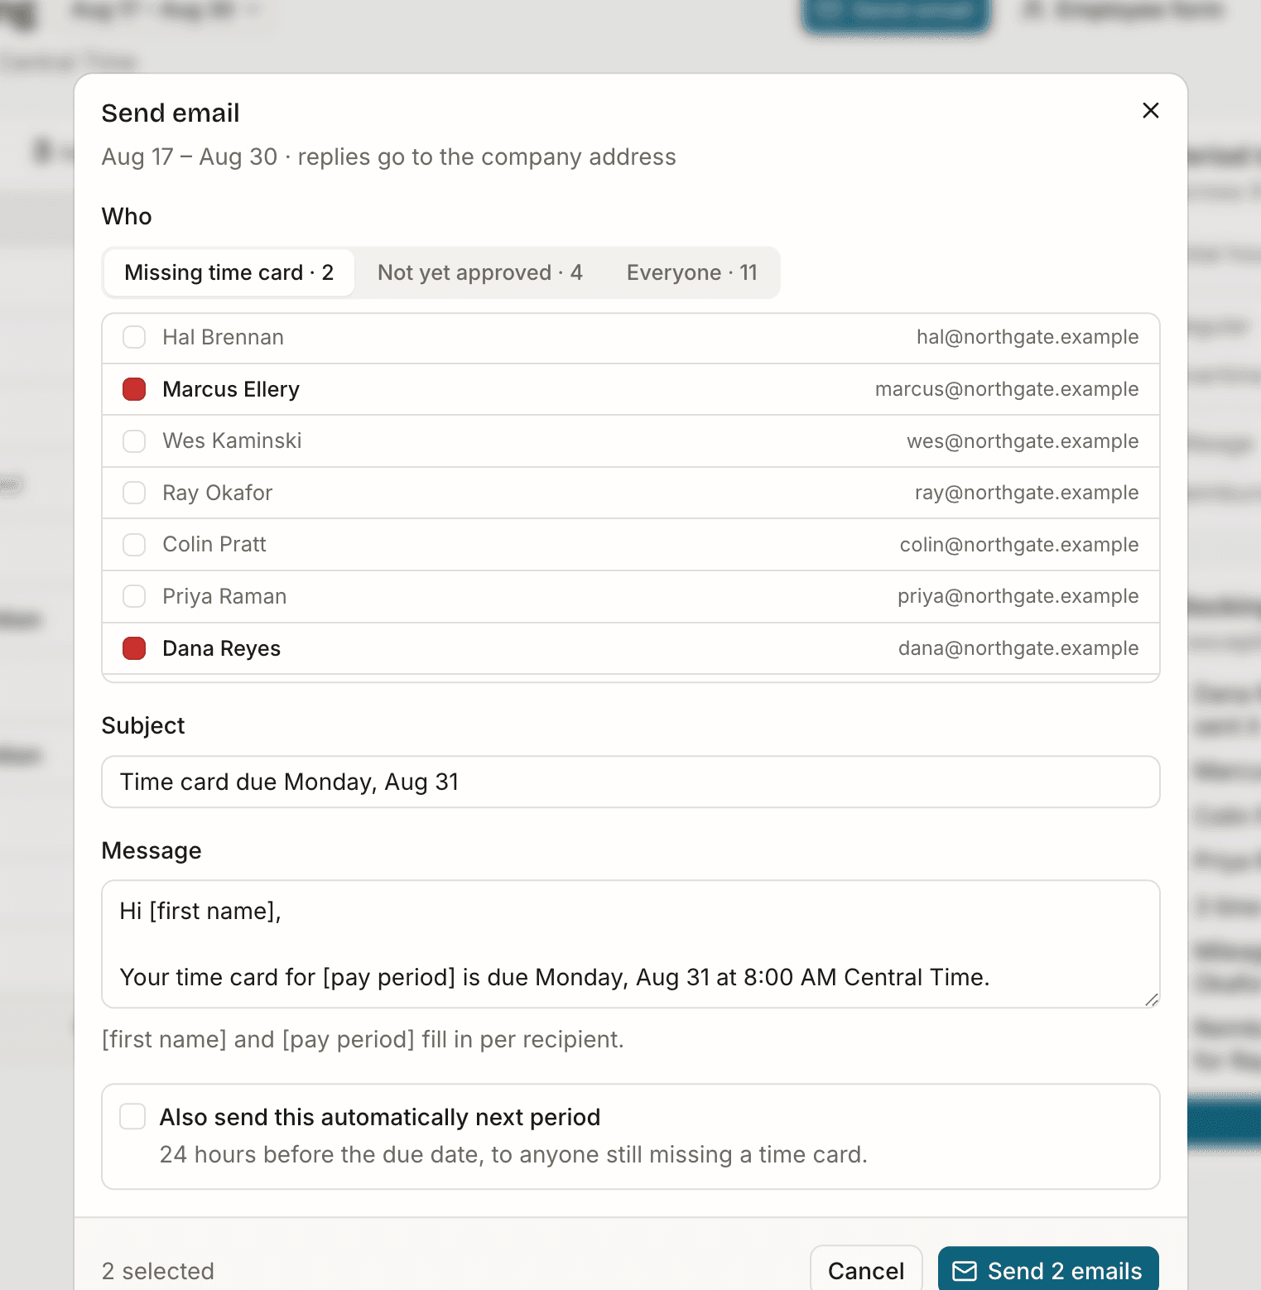Click dana@northgate.example email address
The image size is (1261, 1290).
[x=1018, y=648]
